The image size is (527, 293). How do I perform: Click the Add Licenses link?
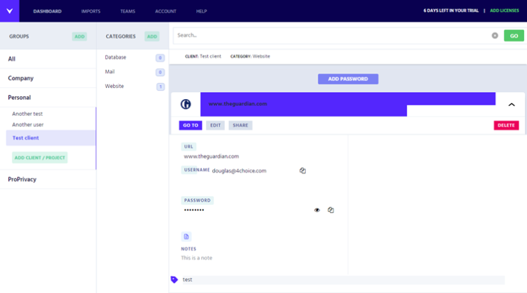pyautogui.click(x=505, y=10)
